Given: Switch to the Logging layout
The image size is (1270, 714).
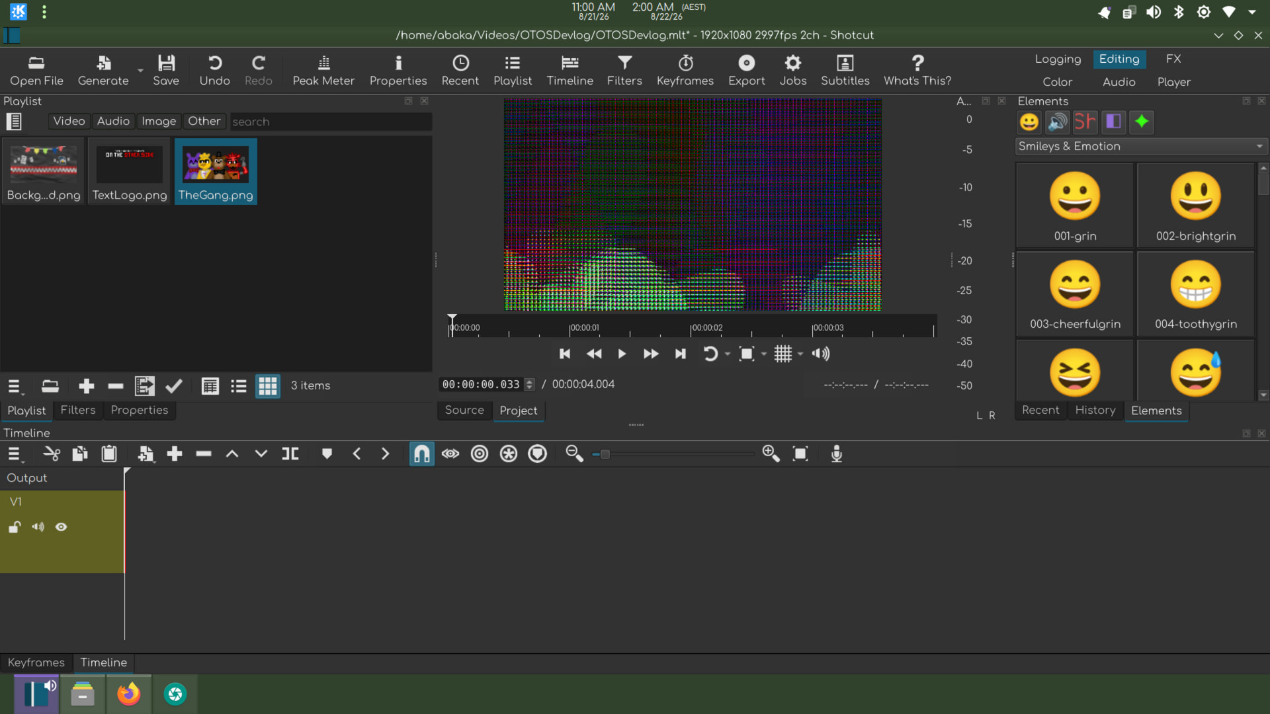Looking at the screenshot, I should click(1058, 59).
